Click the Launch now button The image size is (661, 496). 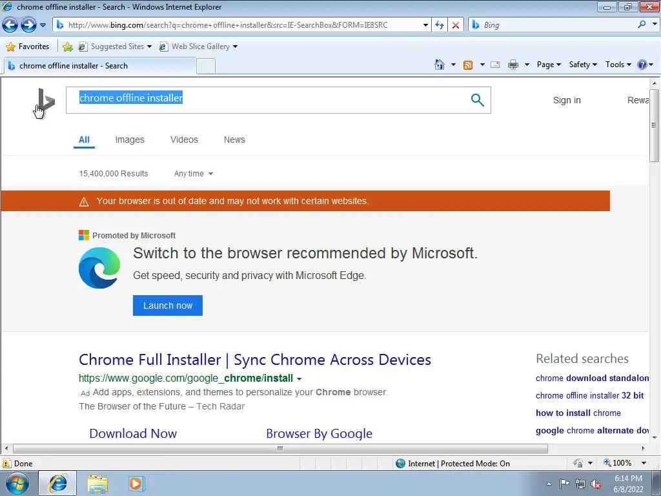coord(168,305)
